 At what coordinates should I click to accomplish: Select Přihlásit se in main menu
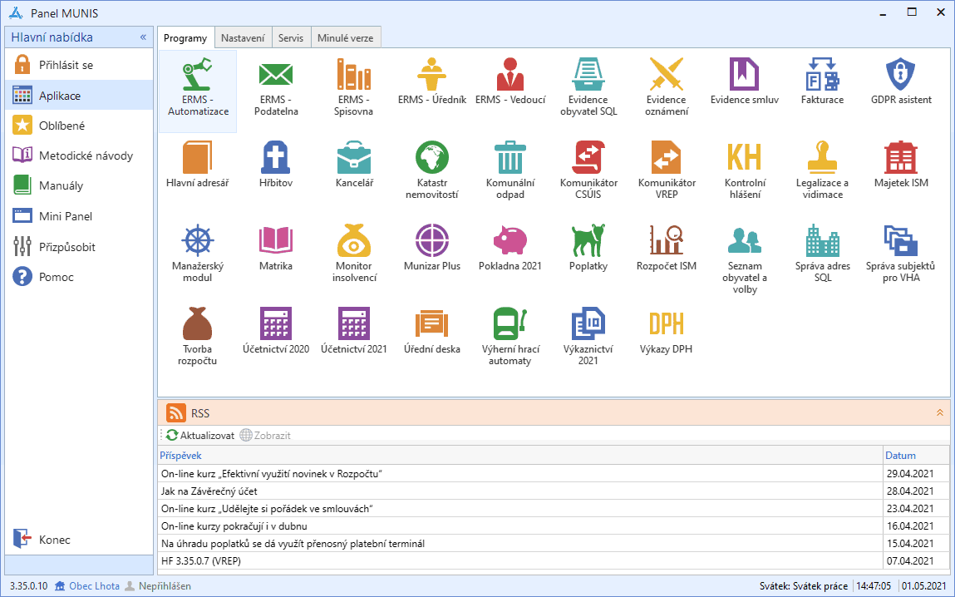coord(66,65)
